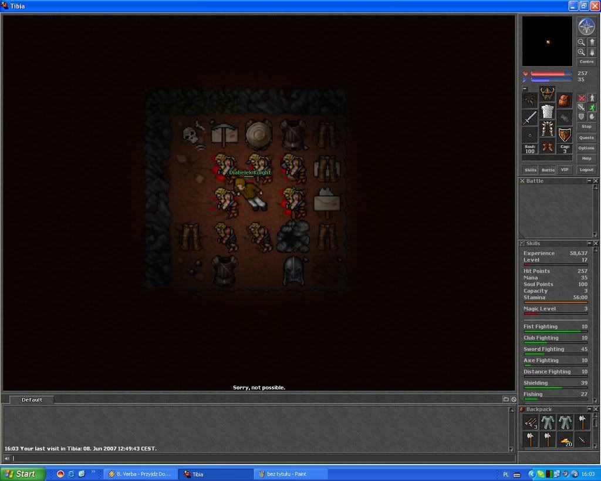
Task: Switch to the Default chat tab
Action: point(32,400)
